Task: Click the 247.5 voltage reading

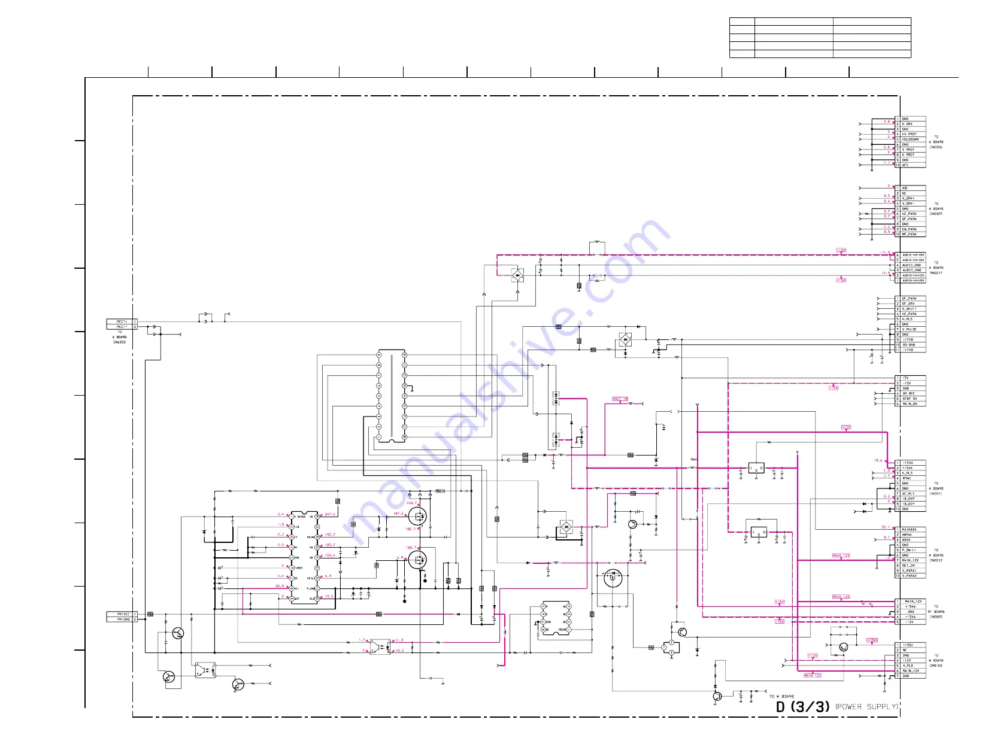Action: pyautogui.click(x=330, y=514)
